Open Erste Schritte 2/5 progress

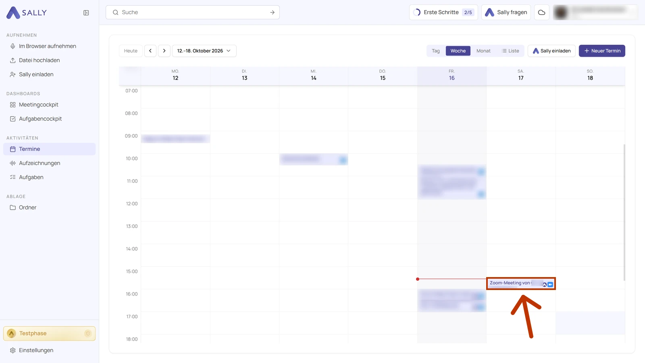[443, 13]
